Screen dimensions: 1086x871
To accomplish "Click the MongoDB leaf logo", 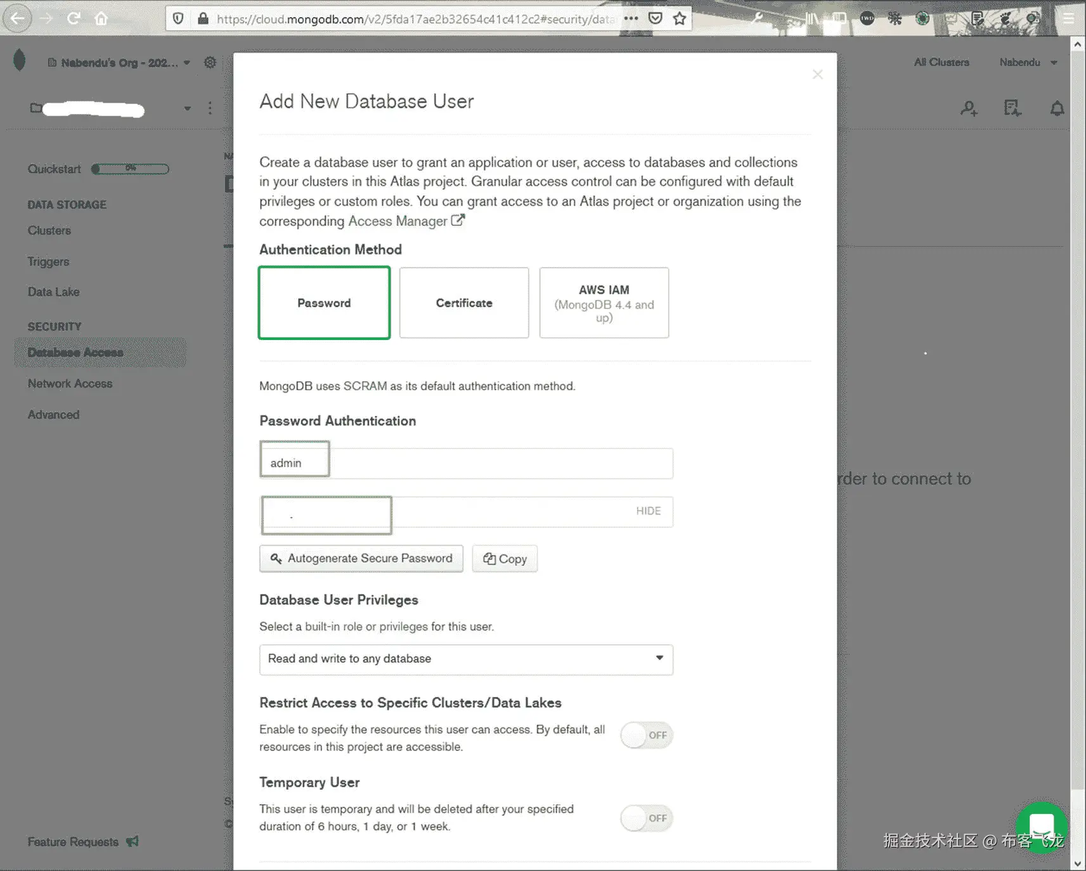I will coord(19,60).
